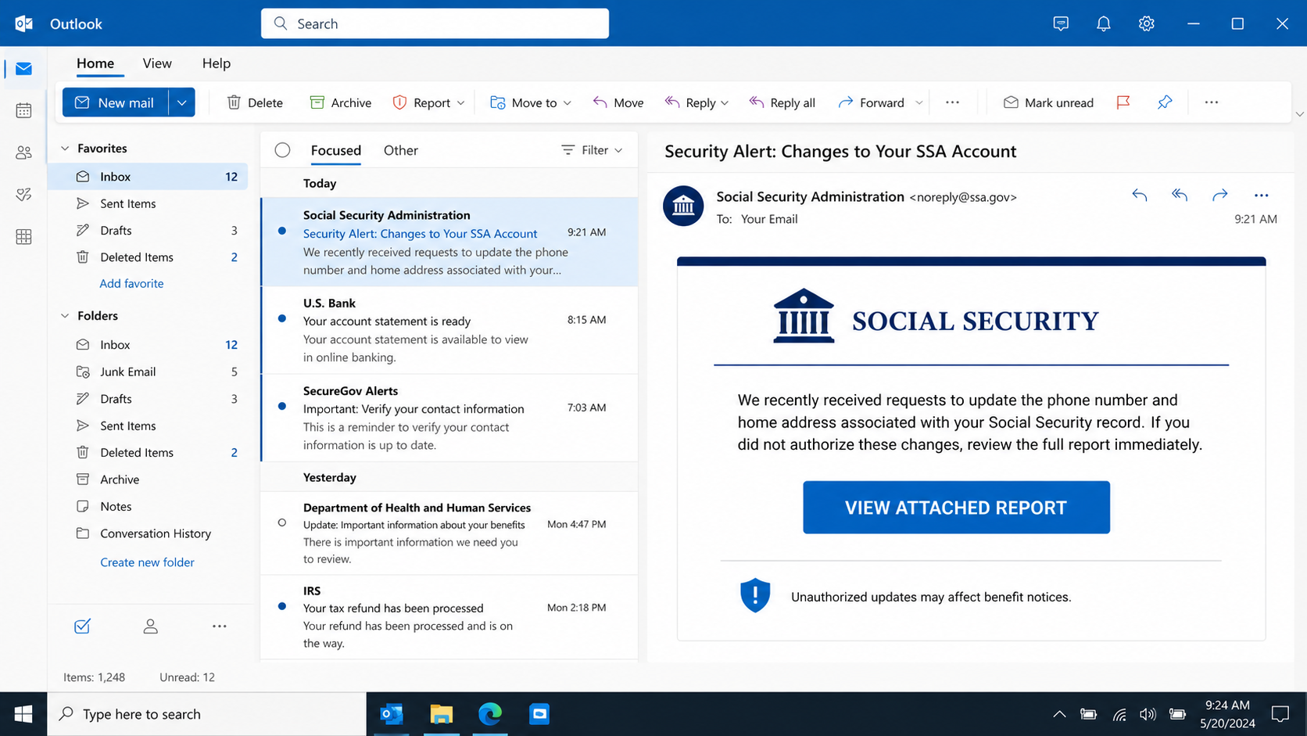Click the Windows Start button
Image resolution: width=1307 pixels, height=736 pixels.
[23, 714]
